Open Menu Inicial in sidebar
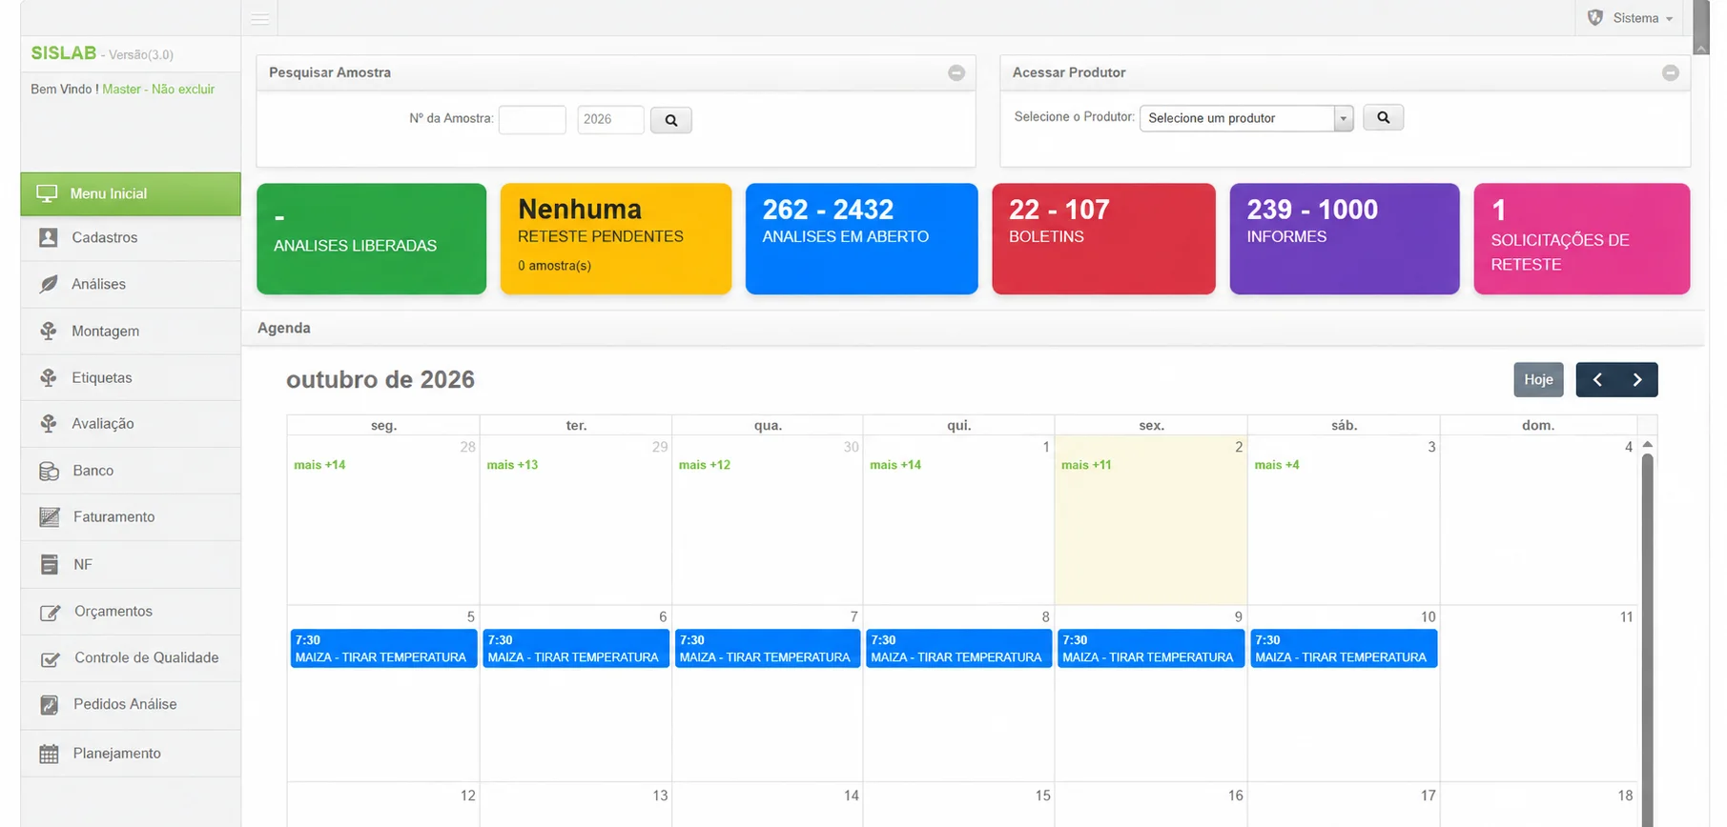 point(131,193)
